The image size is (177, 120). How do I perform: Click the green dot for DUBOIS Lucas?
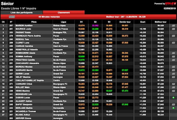point(173,98)
